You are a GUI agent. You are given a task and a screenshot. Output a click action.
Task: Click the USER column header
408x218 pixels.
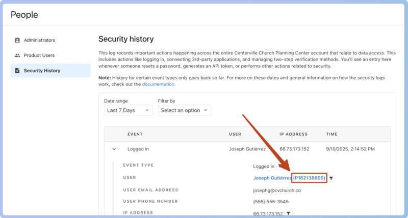click(235, 134)
